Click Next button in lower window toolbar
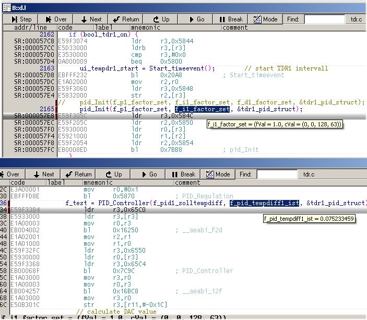The height and width of the screenshot is (320, 367). [43, 174]
